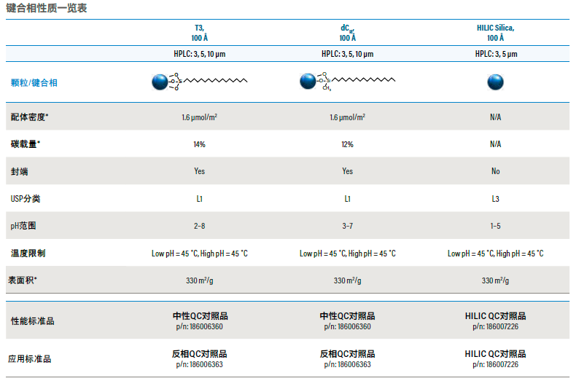Click temperature limit text for T3

pos(199,254)
